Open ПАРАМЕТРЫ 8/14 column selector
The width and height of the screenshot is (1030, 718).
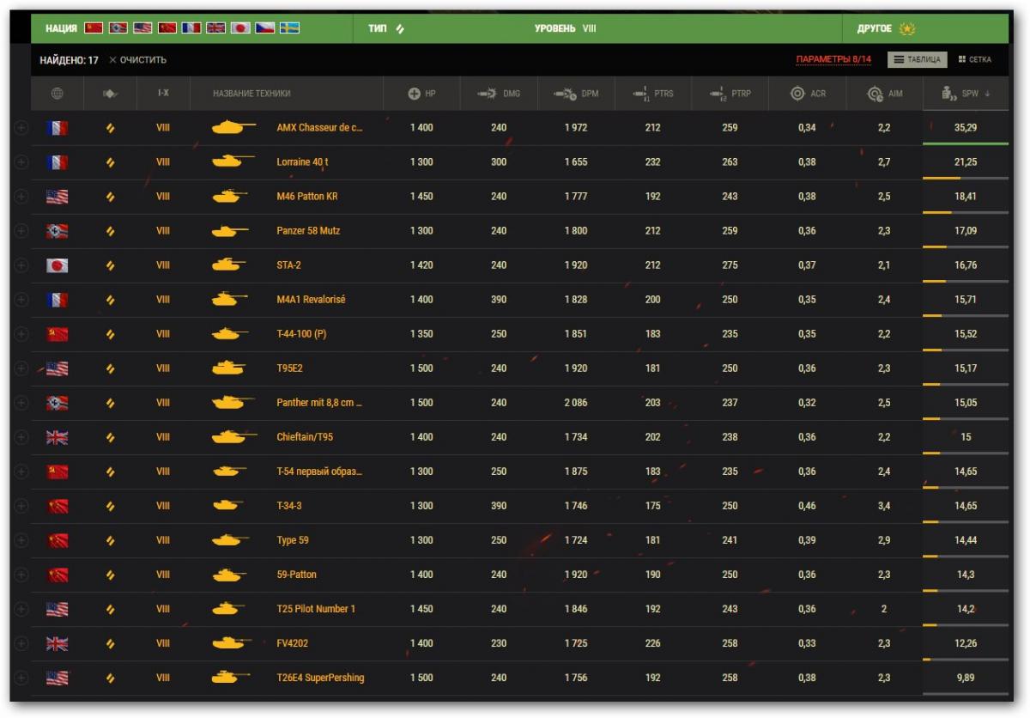tap(833, 59)
